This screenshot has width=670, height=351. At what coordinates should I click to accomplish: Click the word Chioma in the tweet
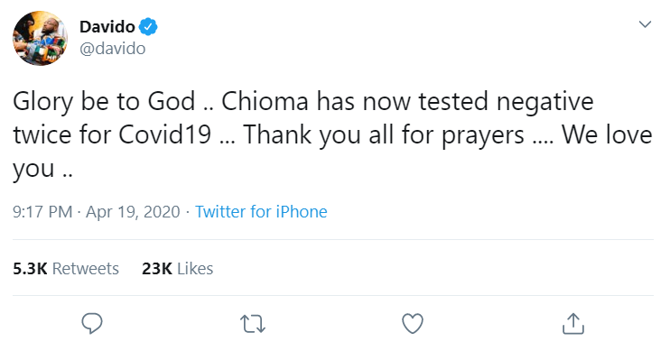coord(265,102)
